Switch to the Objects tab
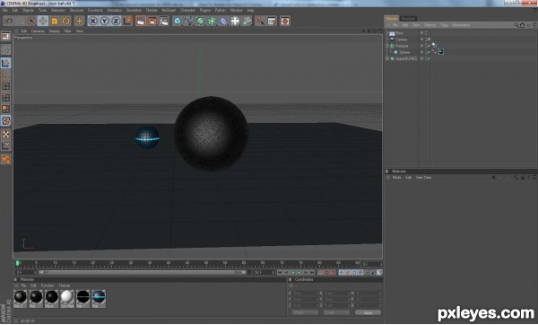This screenshot has width=538, height=325. (x=392, y=19)
